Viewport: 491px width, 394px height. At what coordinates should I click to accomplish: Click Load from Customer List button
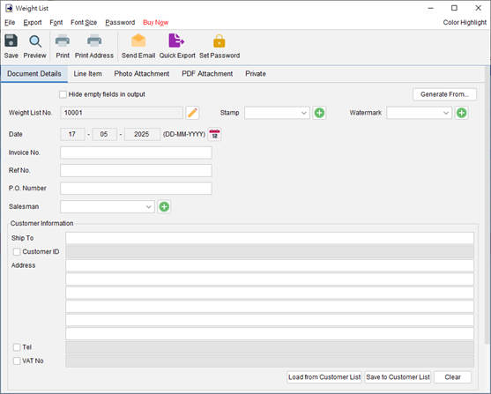click(x=324, y=377)
